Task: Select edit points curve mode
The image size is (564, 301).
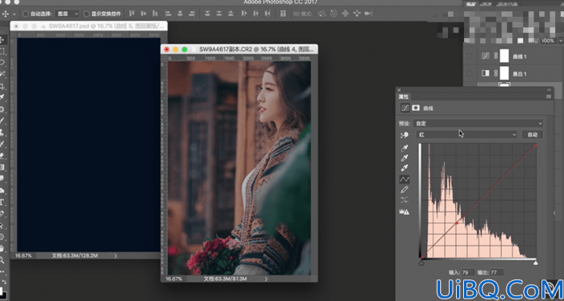Action: (x=405, y=179)
